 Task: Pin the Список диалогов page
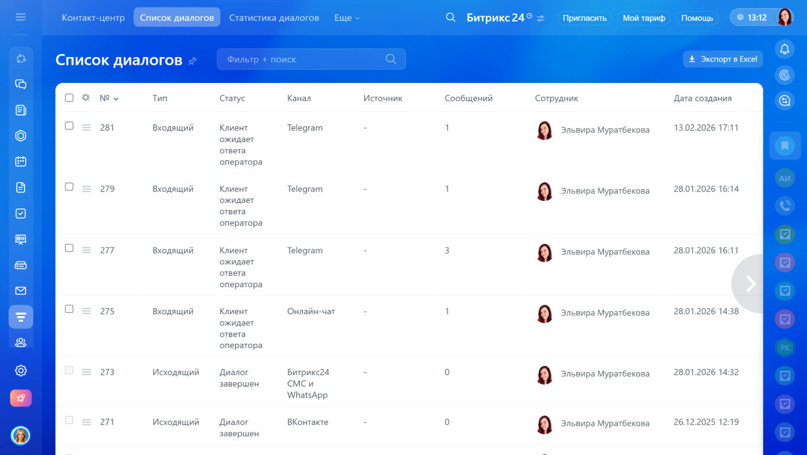(192, 61)
